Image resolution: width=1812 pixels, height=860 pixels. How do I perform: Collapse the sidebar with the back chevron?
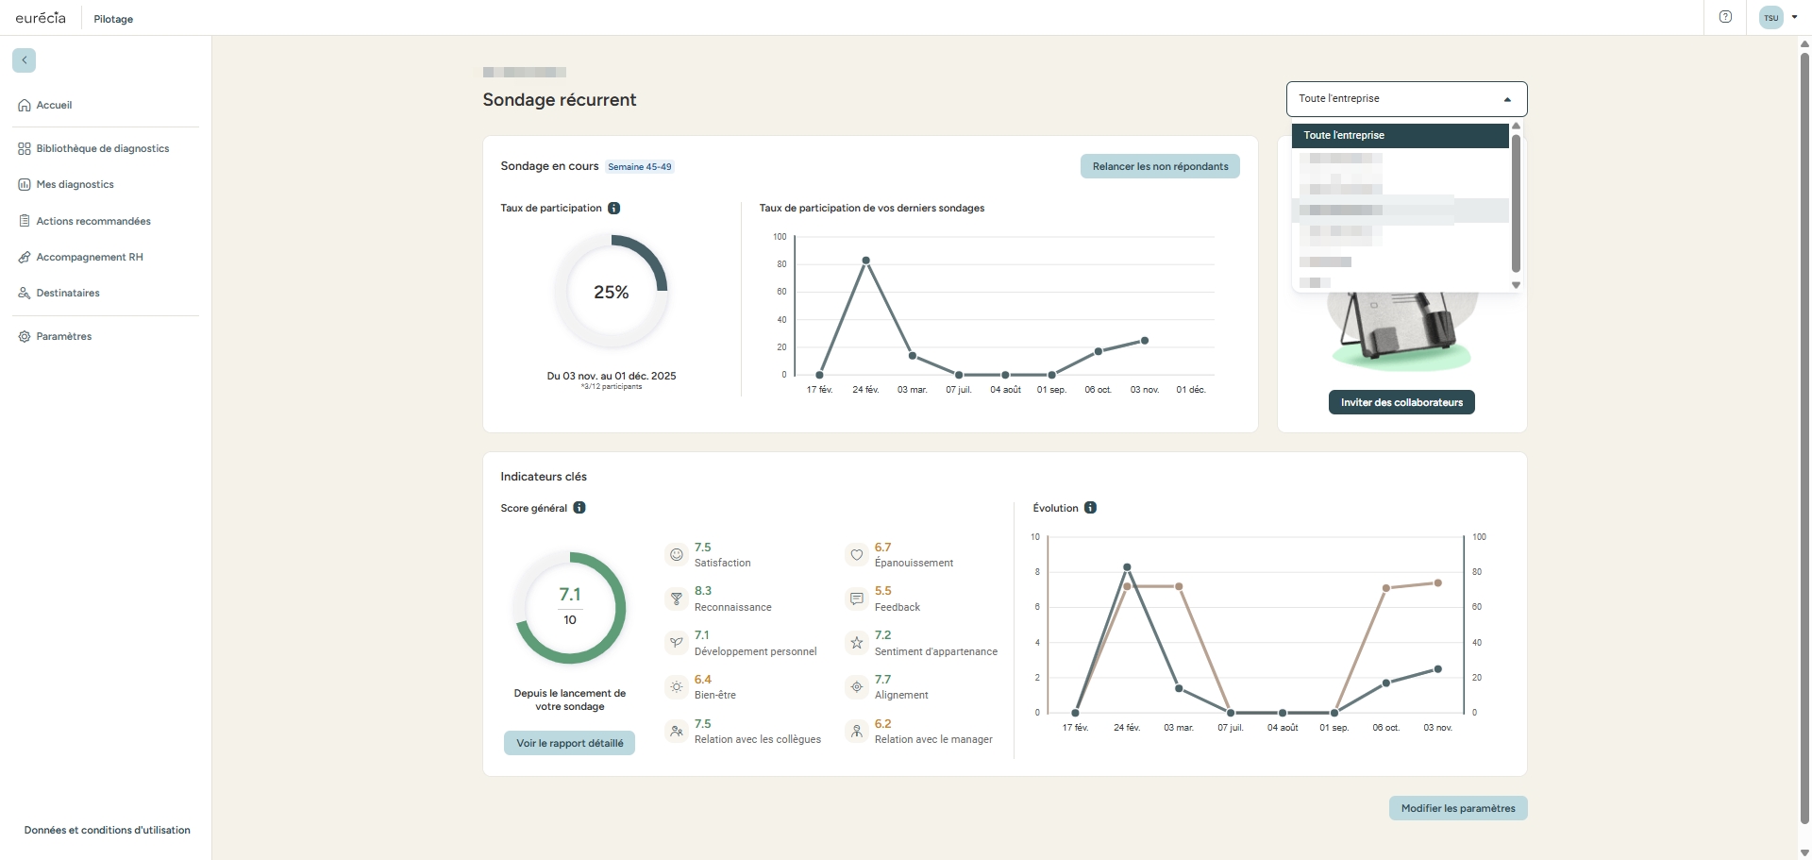(24, 60)
